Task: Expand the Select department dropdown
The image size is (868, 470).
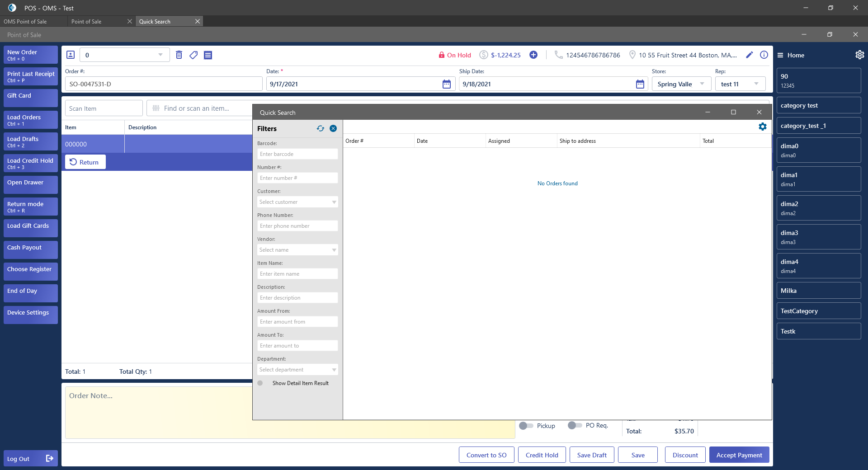Action: coord(297,370)
